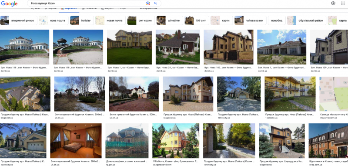Select the '109 смт' filter chip
Viewport: 348px width, 166px height.
click(x=197, y=20)
